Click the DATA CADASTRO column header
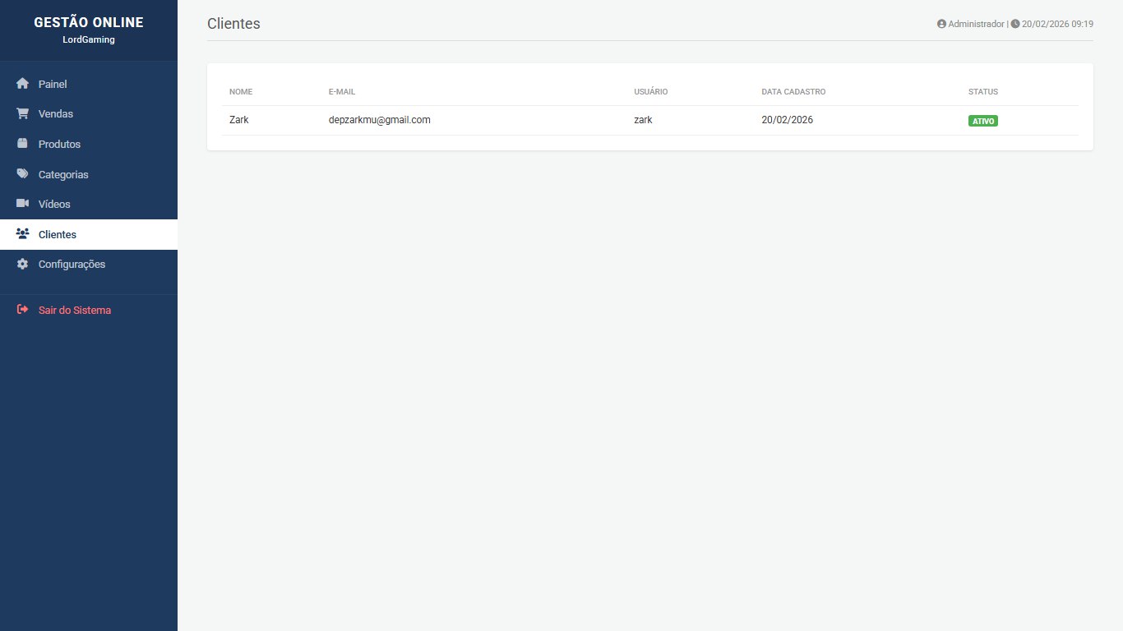The image size is (1123, 631). point(793,92)
